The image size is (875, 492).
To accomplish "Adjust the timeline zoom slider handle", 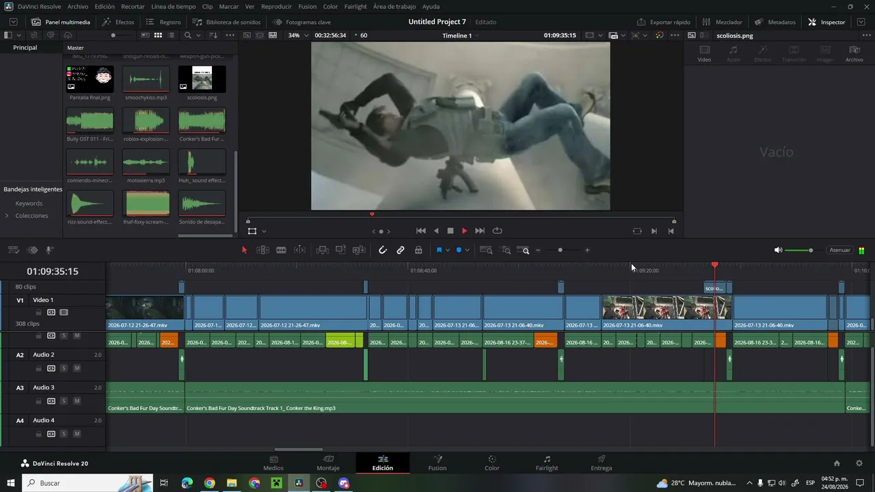I will 560,250.
